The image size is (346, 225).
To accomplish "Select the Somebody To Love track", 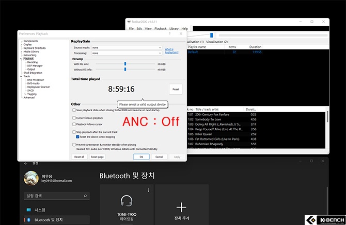I will point(223,119).
